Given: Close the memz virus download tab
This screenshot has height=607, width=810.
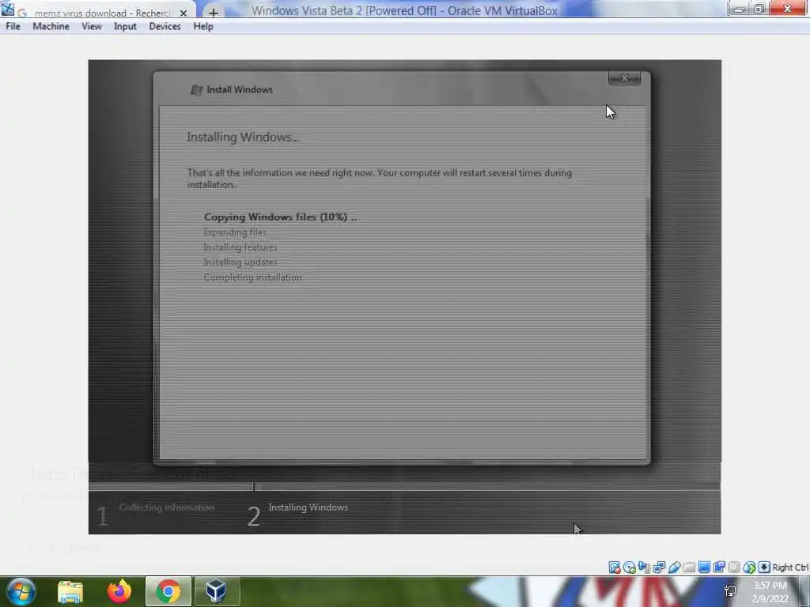Looking at the screenshot, I should tap(184, 13).
